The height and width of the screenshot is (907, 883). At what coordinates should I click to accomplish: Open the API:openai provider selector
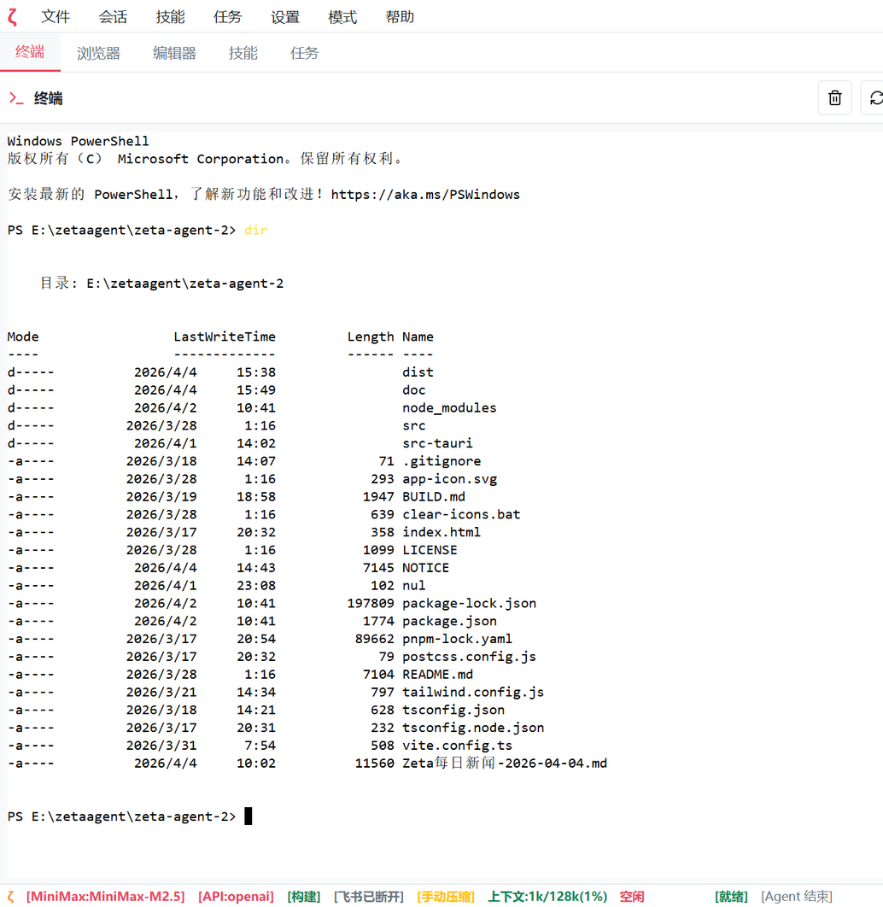coord(236,896)
